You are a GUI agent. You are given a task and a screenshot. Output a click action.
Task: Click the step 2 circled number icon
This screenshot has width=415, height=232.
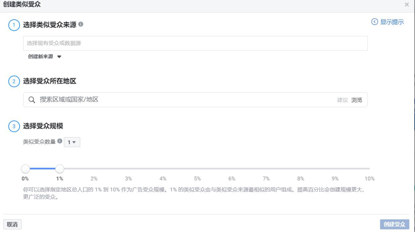[x=14, y=81]
